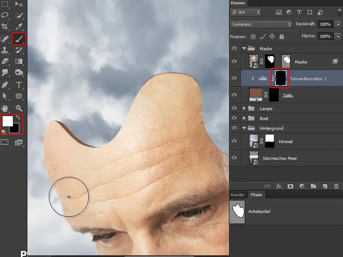Swap foreground and background colors
The width and height of the screenshot is (343, 257).
pyautogui.click(x=18, y=117)
